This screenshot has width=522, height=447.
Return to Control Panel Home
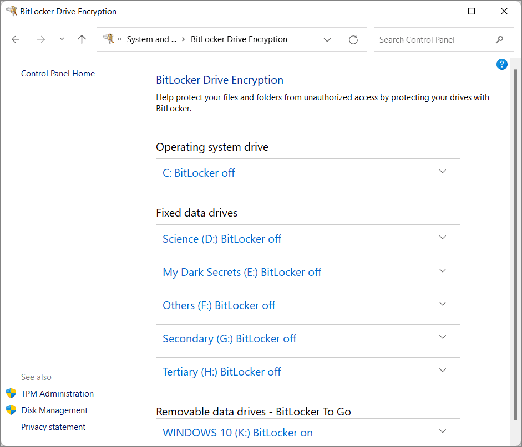point(58,73)
